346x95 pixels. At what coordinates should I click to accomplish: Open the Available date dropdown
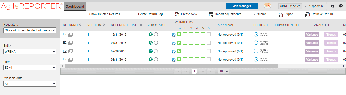click(30, 84)
